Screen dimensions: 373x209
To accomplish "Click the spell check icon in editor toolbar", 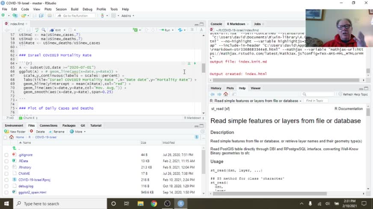I will [x=37, y=30].
